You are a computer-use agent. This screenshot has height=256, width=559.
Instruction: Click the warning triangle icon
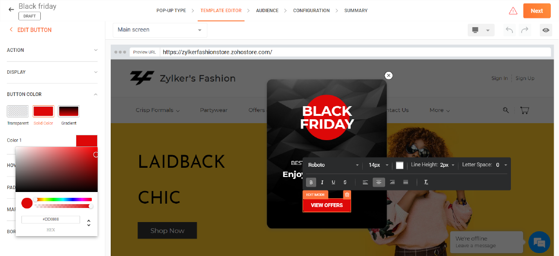513,11
